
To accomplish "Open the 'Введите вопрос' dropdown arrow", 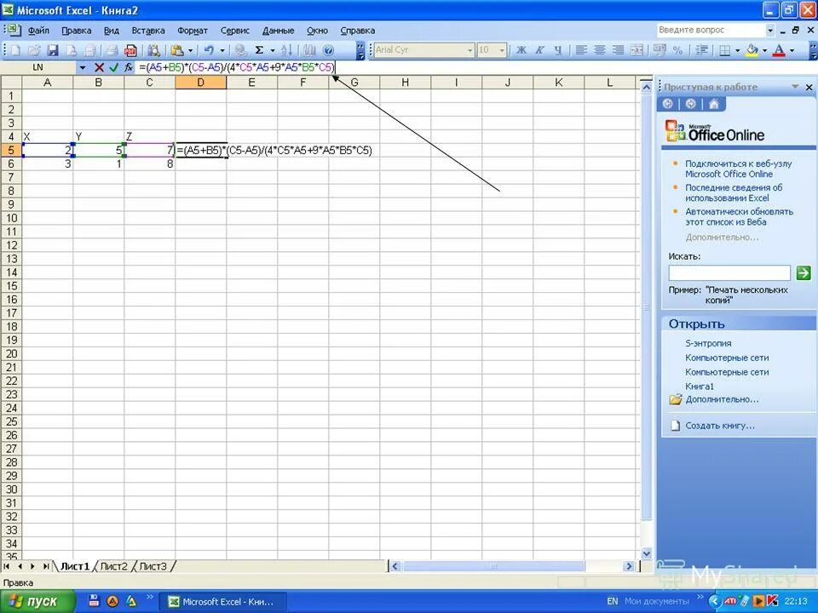I will (x=770, y=31).
